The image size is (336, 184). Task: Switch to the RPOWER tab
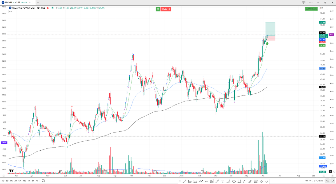[x=17, y=2]
